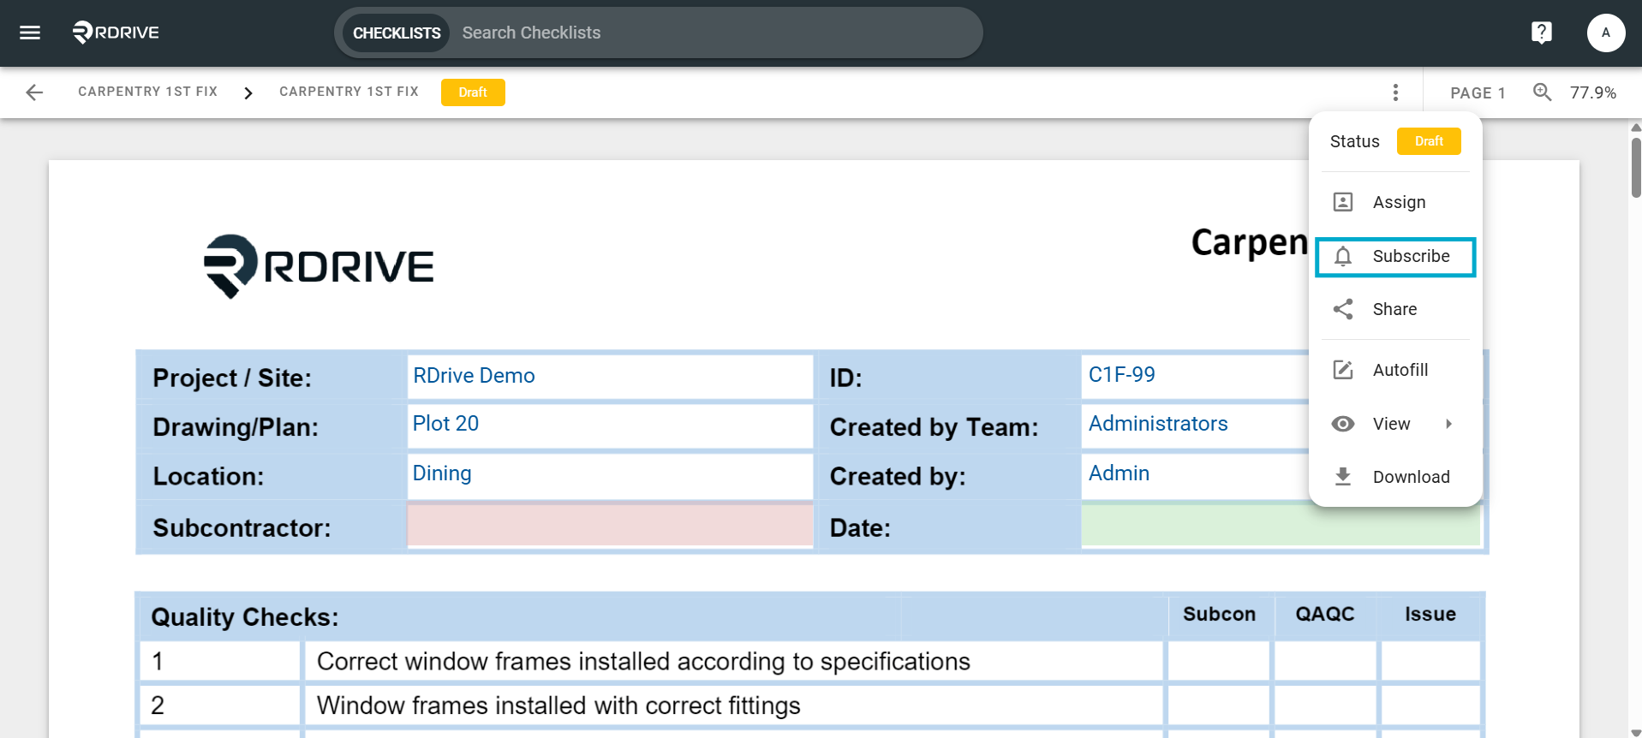
Task: Click the pink Subcontractor field
Action: (610, 525)
